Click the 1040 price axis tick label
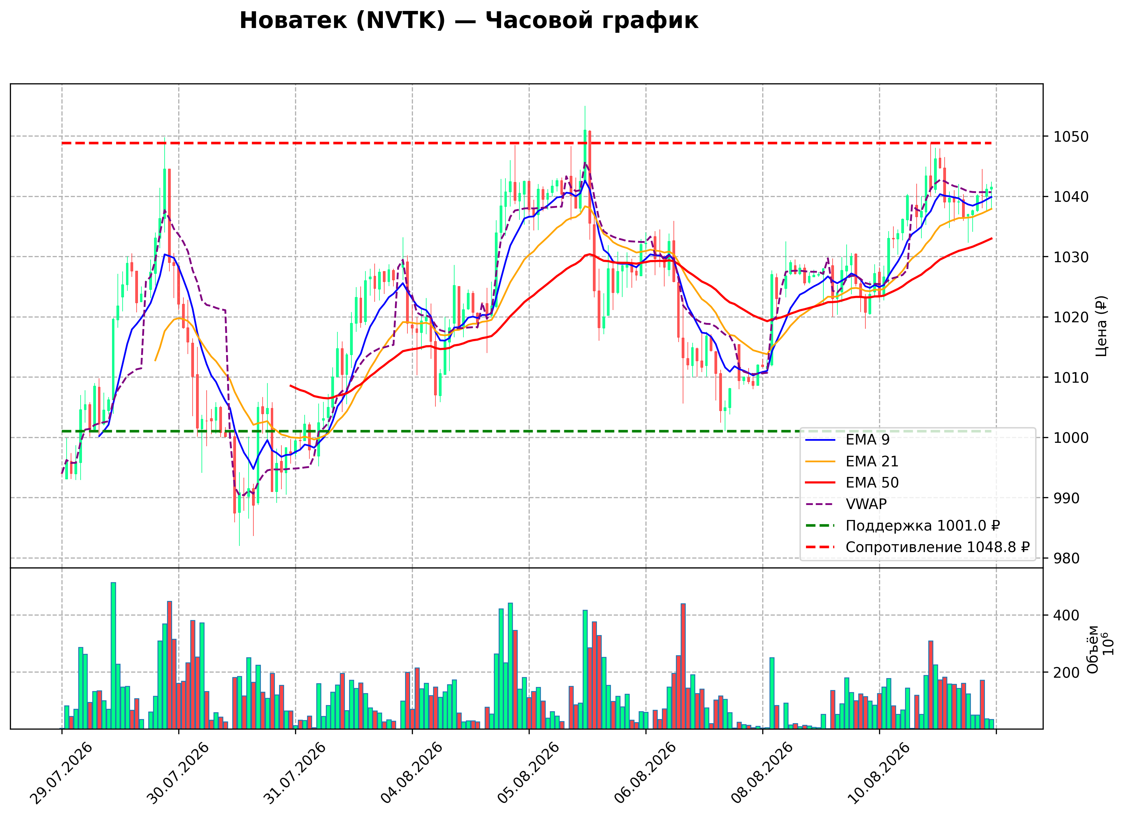1127x817 pixels. click(x=1071, y=197)
